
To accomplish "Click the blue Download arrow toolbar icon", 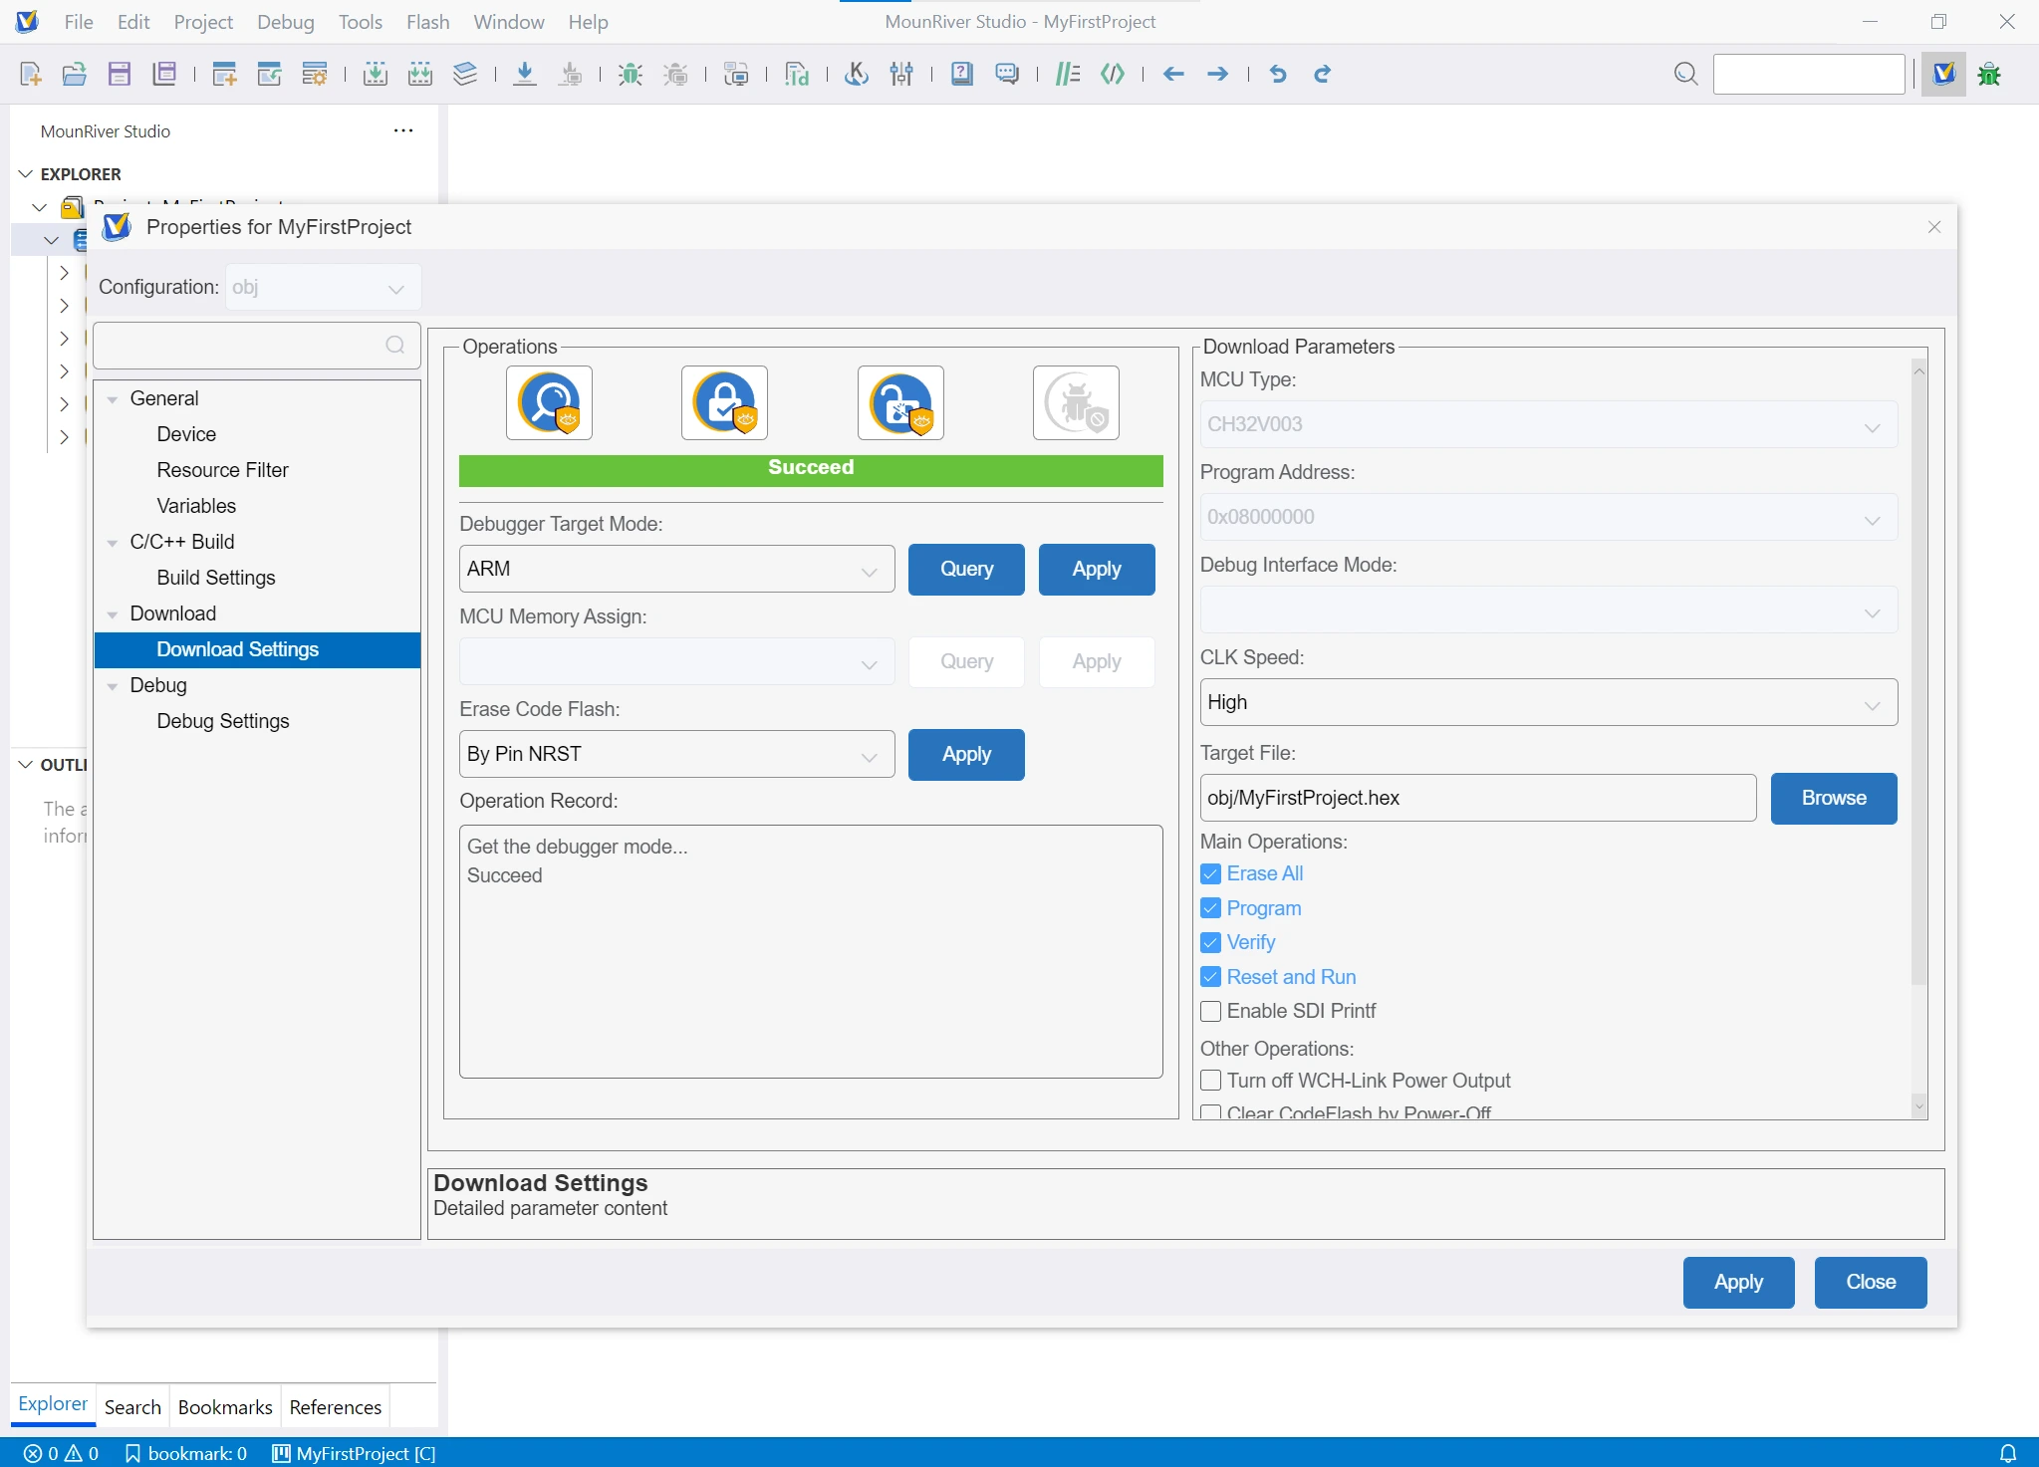I will (x=525, y=74).
